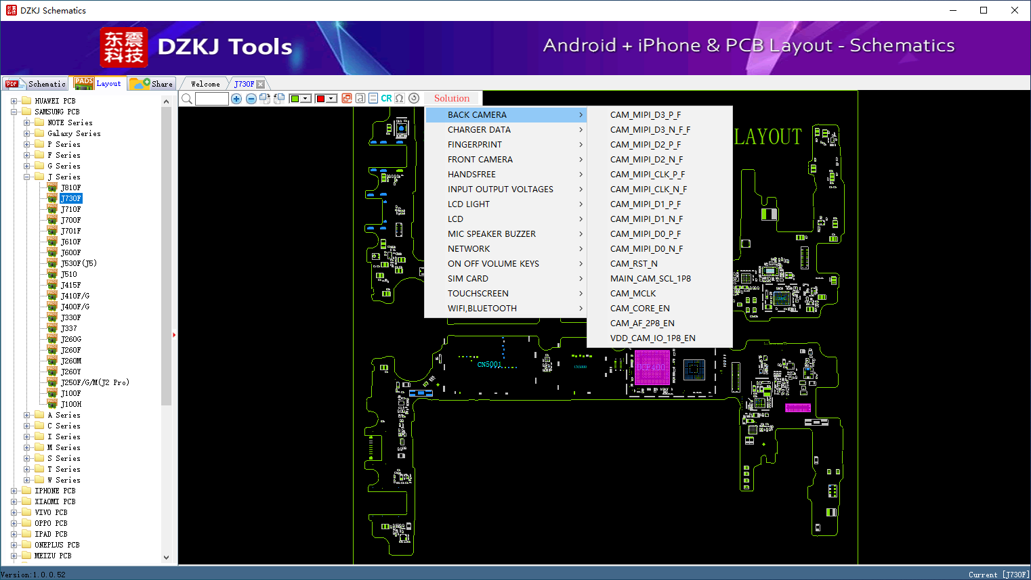Close the J730F tab

(260, 84)
